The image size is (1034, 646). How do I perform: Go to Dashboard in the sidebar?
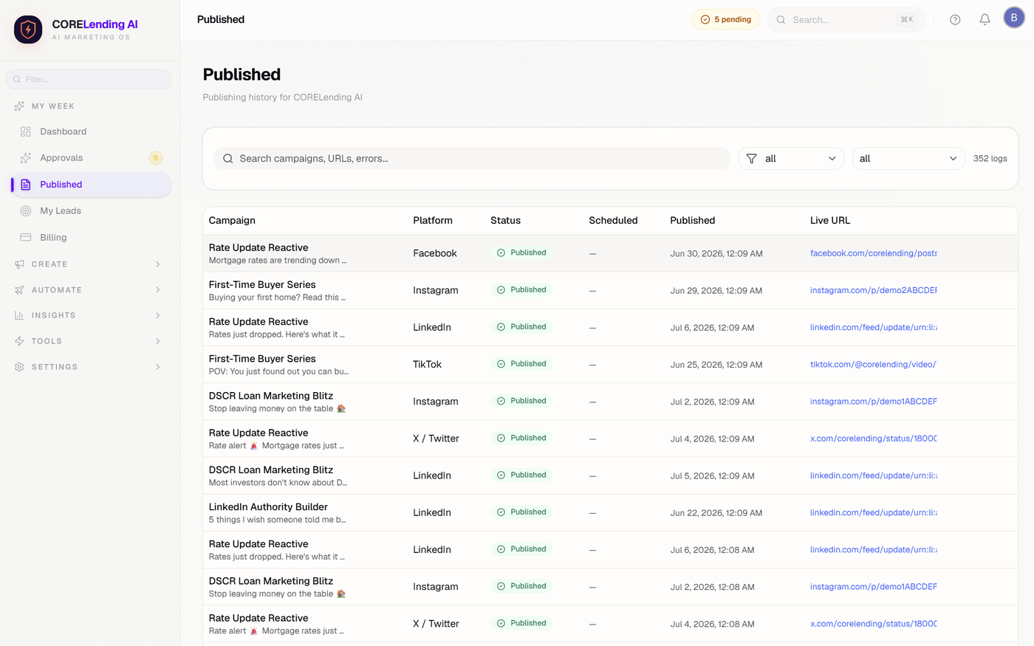click(x=92, y=131)
